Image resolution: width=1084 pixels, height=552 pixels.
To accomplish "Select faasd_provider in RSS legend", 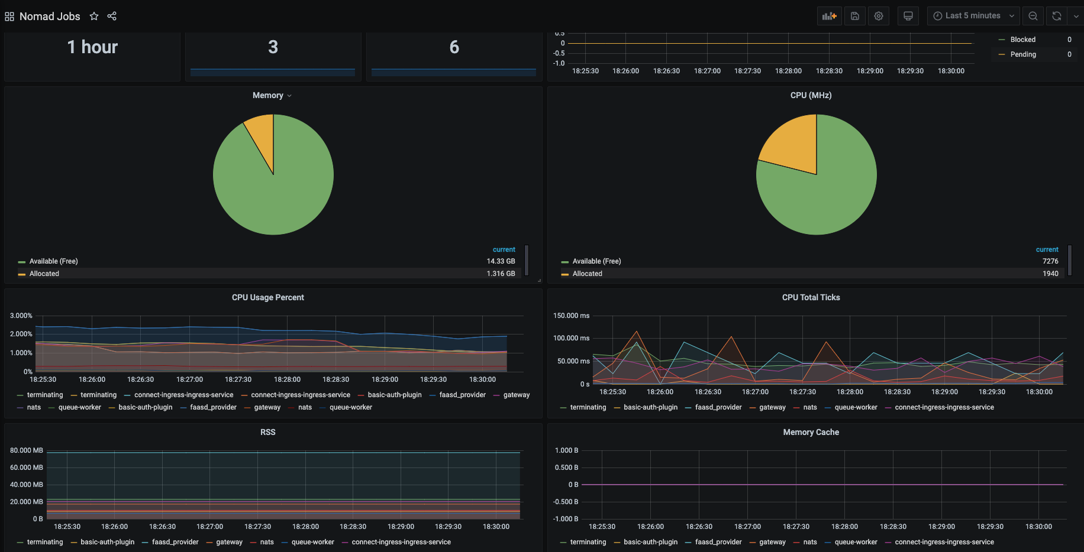I will (x=175, y=542).
